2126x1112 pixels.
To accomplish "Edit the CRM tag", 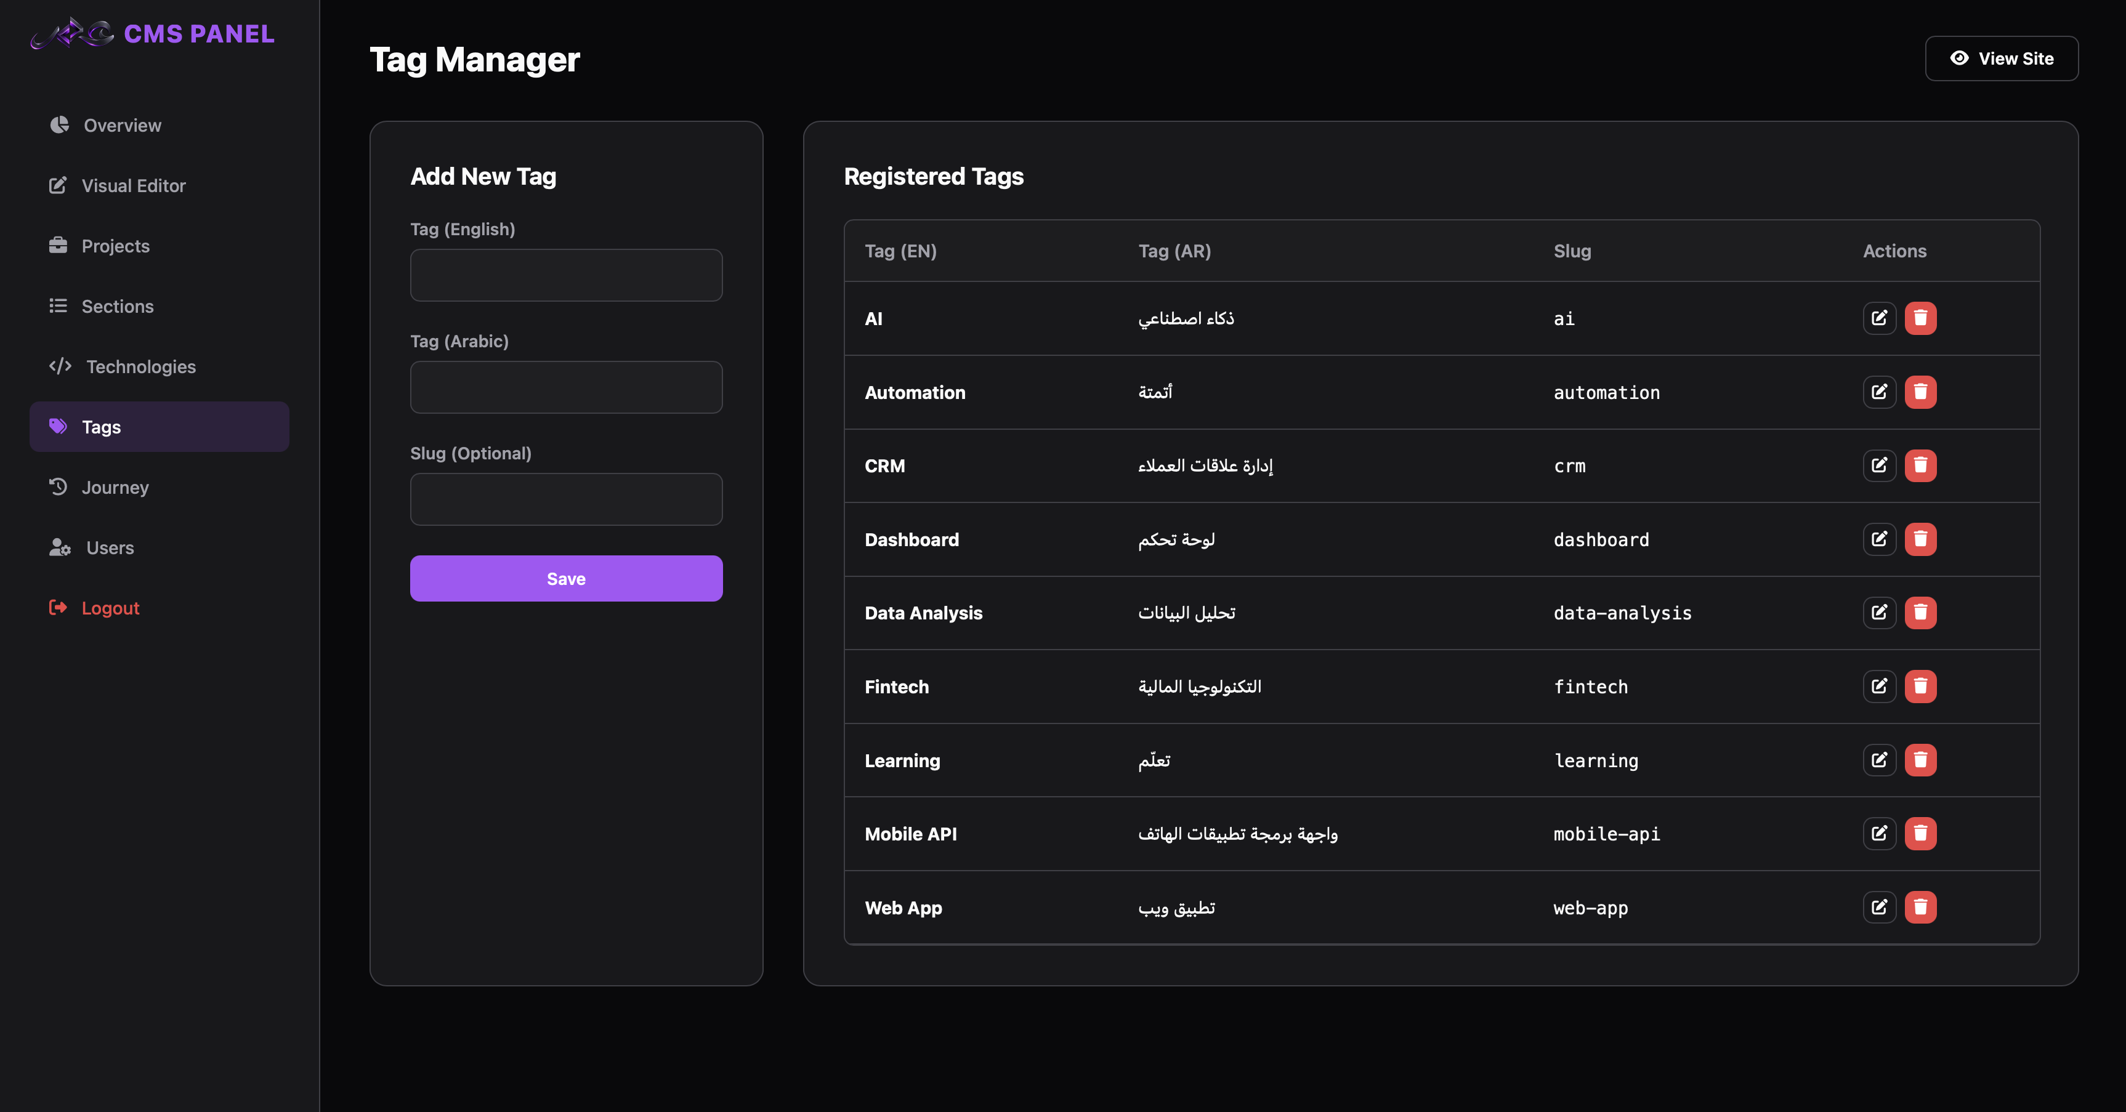I will [1879, 465].
